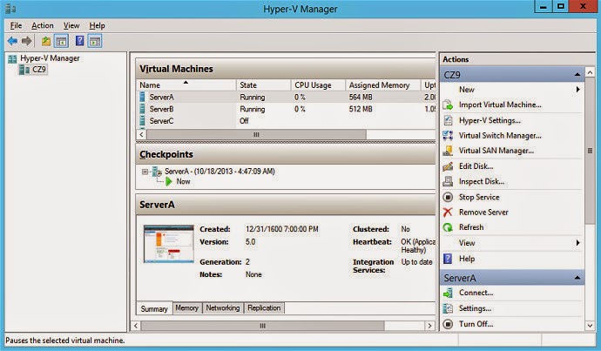The width and height of the screenshot is (601, 351).
Task: Select the CZ9 server node in tree
Action: click(x=33, y=70)
